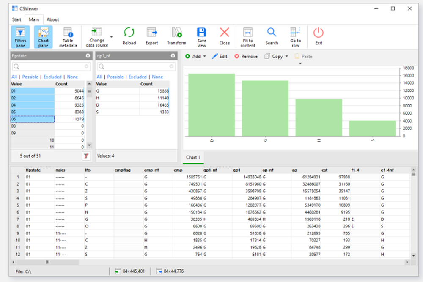Click horizontal scrollbar thumb in table
The height and width of the screenshot is (282, 423).
point(48,262)
